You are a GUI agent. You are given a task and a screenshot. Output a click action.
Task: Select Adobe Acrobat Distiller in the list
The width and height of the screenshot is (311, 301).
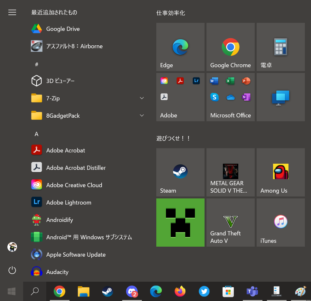tap(76, 168)
